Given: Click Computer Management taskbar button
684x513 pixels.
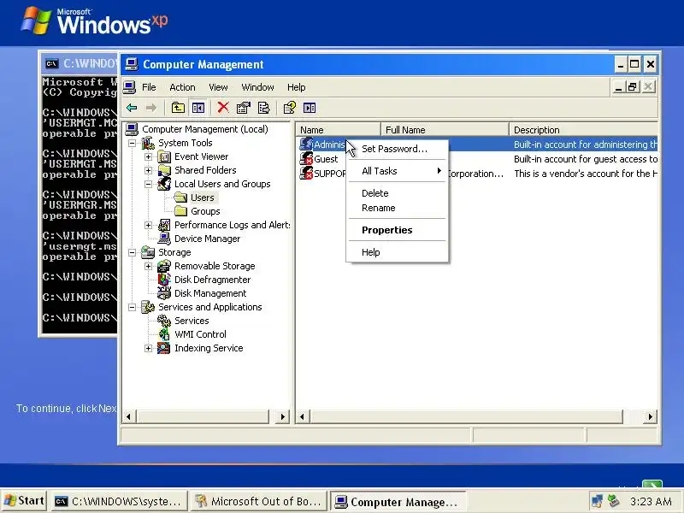Looking at the screenshot, I should click(x=398, y=502).
